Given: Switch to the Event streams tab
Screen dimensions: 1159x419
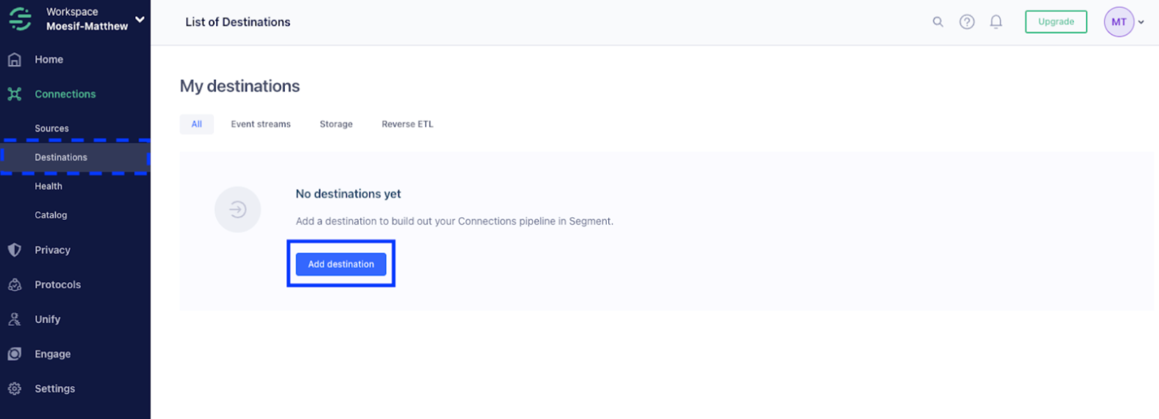Looking at the screenshot, I should (x=261, y=124).
